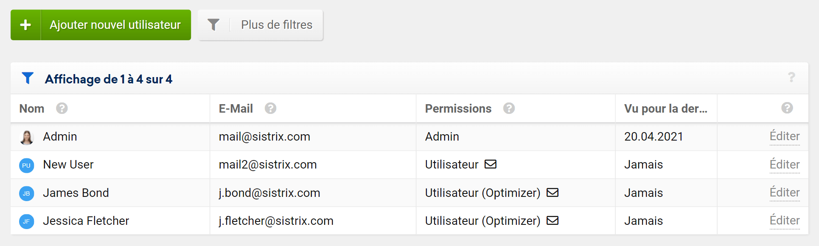Expand Plus de filtres options
This screenshot has width=819, height=246.
click(261, 25)
